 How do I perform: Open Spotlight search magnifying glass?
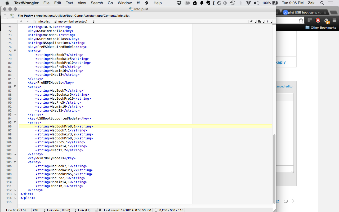point(322,3)
